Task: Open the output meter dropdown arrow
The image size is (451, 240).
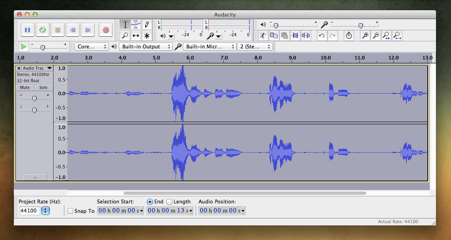Action: click(171, 37)
